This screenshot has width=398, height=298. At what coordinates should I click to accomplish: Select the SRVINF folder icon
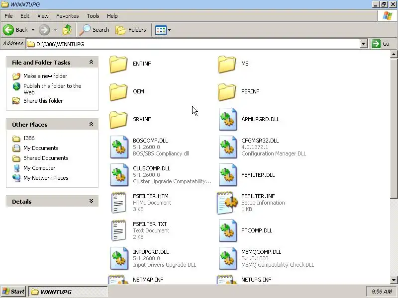[x=118, y=120]
